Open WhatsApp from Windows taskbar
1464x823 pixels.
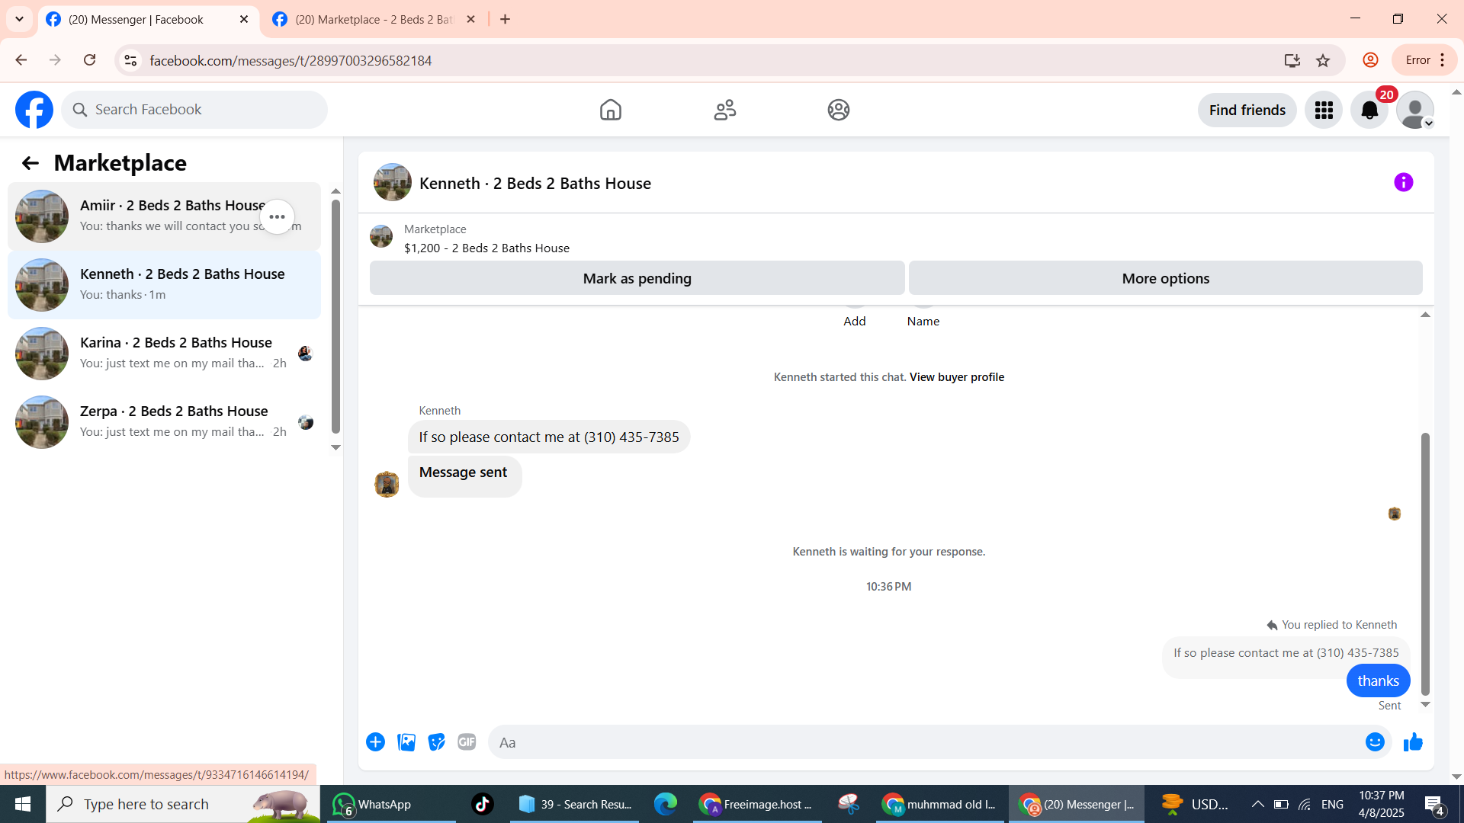point(374,804)
